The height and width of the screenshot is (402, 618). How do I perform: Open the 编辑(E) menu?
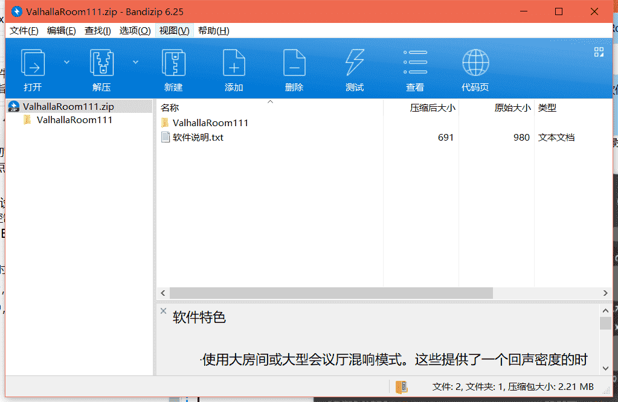point(61,31)
